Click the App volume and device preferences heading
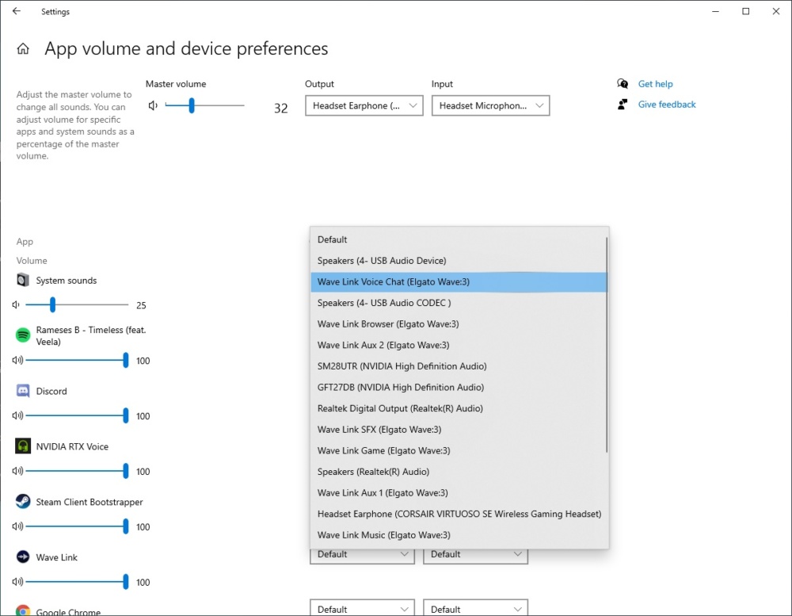The height and width of the screenshot is (616, 792). (x=186, y=48)
